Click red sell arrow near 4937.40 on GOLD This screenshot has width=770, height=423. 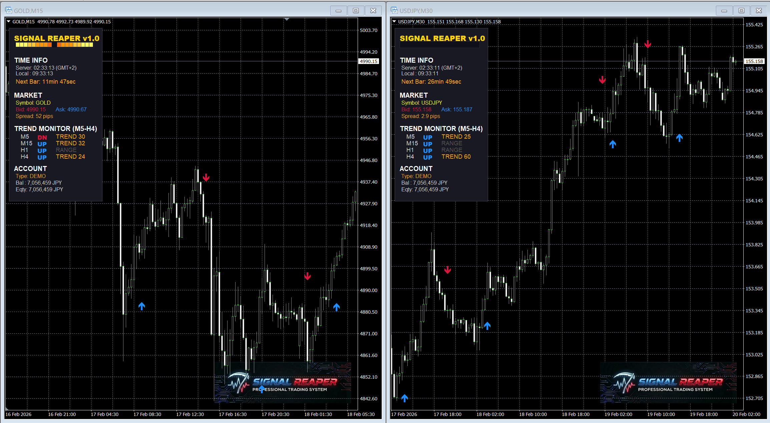[206, 177]
